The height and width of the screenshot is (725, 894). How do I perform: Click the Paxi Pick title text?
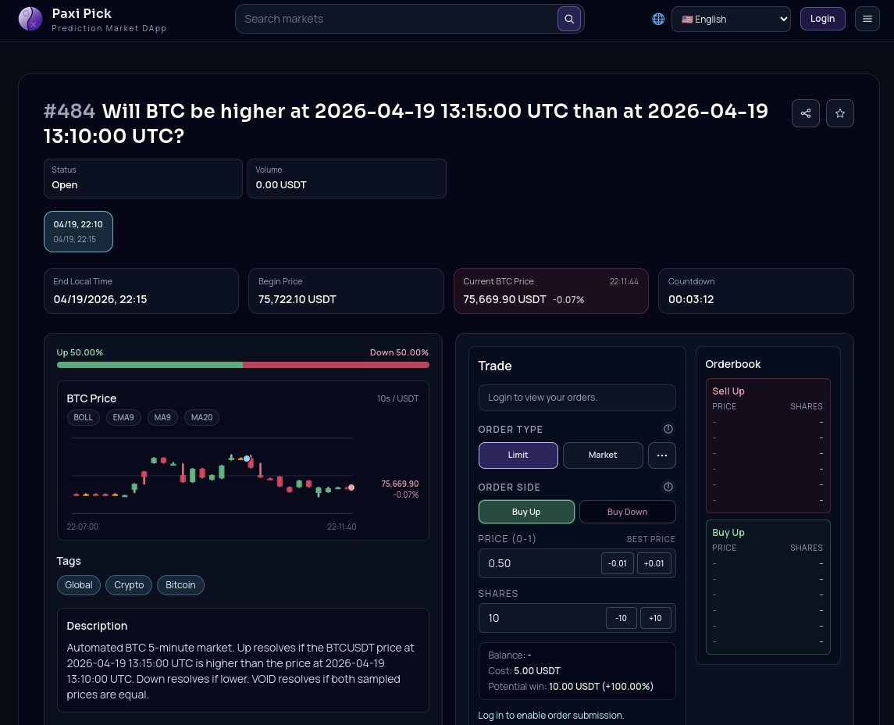[x=81, y=13]
